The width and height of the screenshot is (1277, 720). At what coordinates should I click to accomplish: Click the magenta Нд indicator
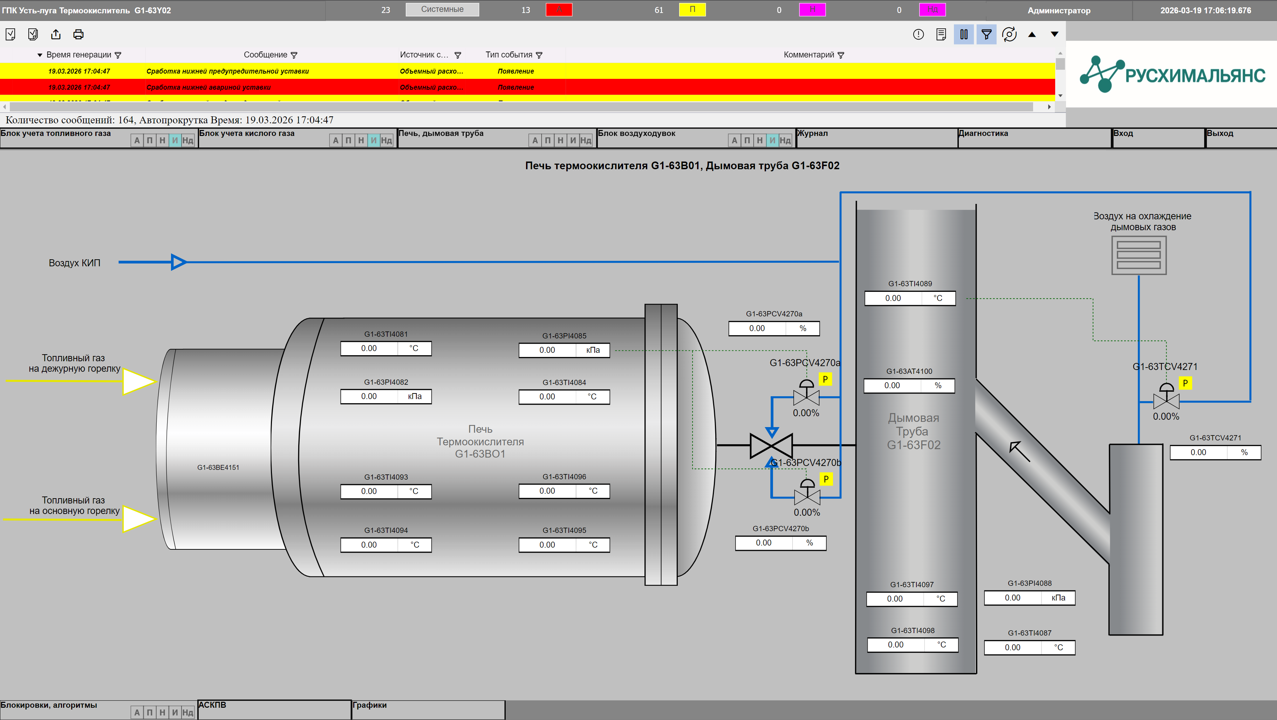(933, 9)
